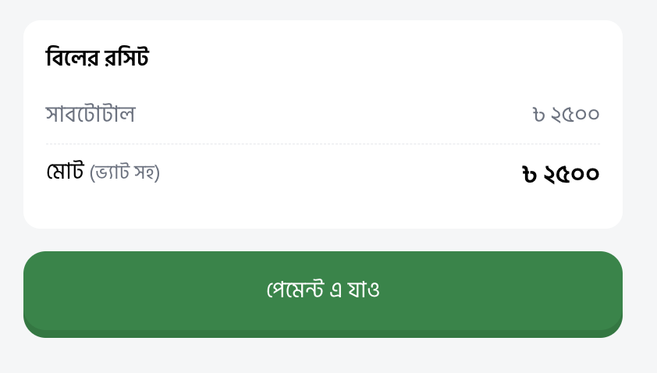Image resolution: width=657 pixels, height=373 pixels.
Task: Click the পেমেন্ট এ যাও button
Action: click(x=322, y=294)
